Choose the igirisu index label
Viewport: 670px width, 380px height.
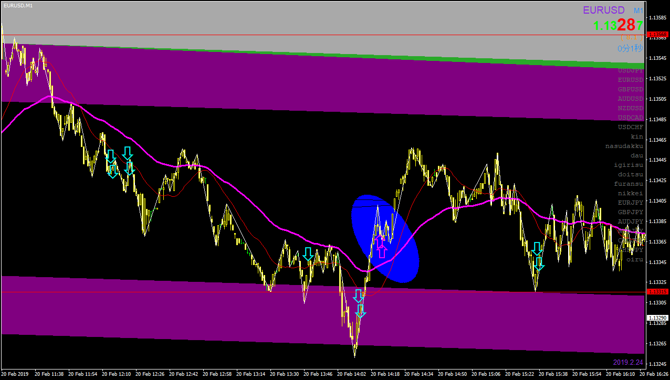[x=629, y=165]
